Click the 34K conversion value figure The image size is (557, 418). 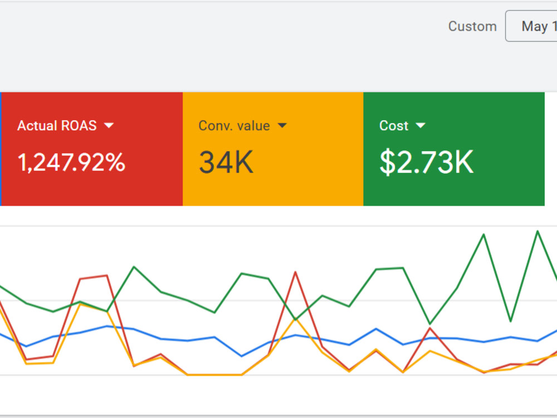point(226,162)
